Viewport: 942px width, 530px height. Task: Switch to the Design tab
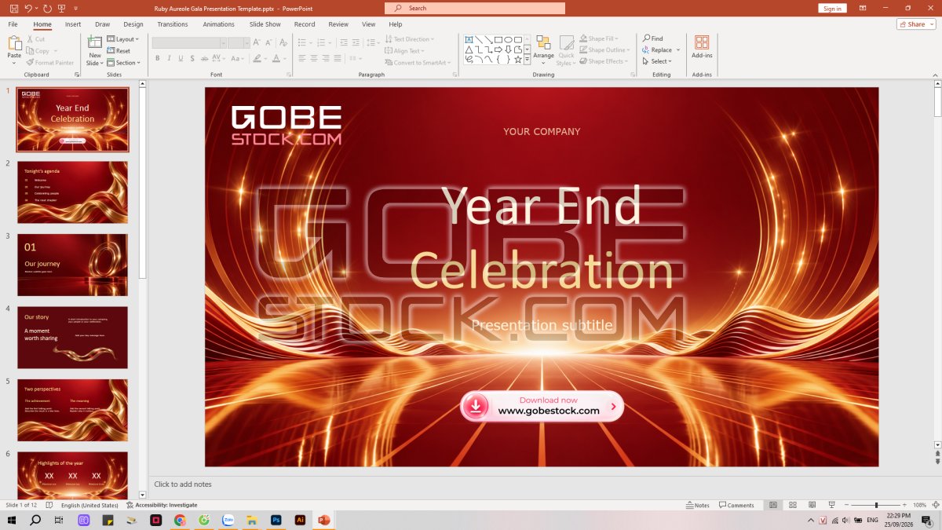pyautogui.click(x=133, y=24)
